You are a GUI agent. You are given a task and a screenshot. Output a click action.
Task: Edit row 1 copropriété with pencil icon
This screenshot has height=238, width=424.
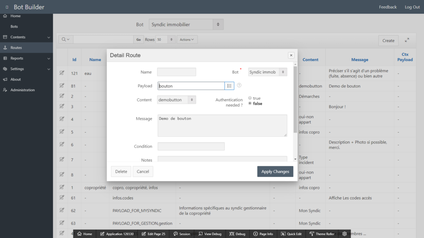tap(62, 187)
